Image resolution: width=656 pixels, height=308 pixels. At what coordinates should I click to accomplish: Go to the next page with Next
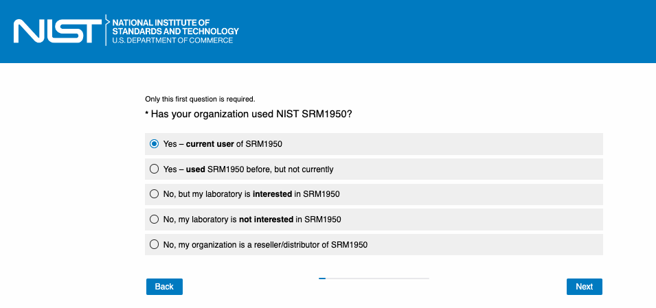pos(584,286)
